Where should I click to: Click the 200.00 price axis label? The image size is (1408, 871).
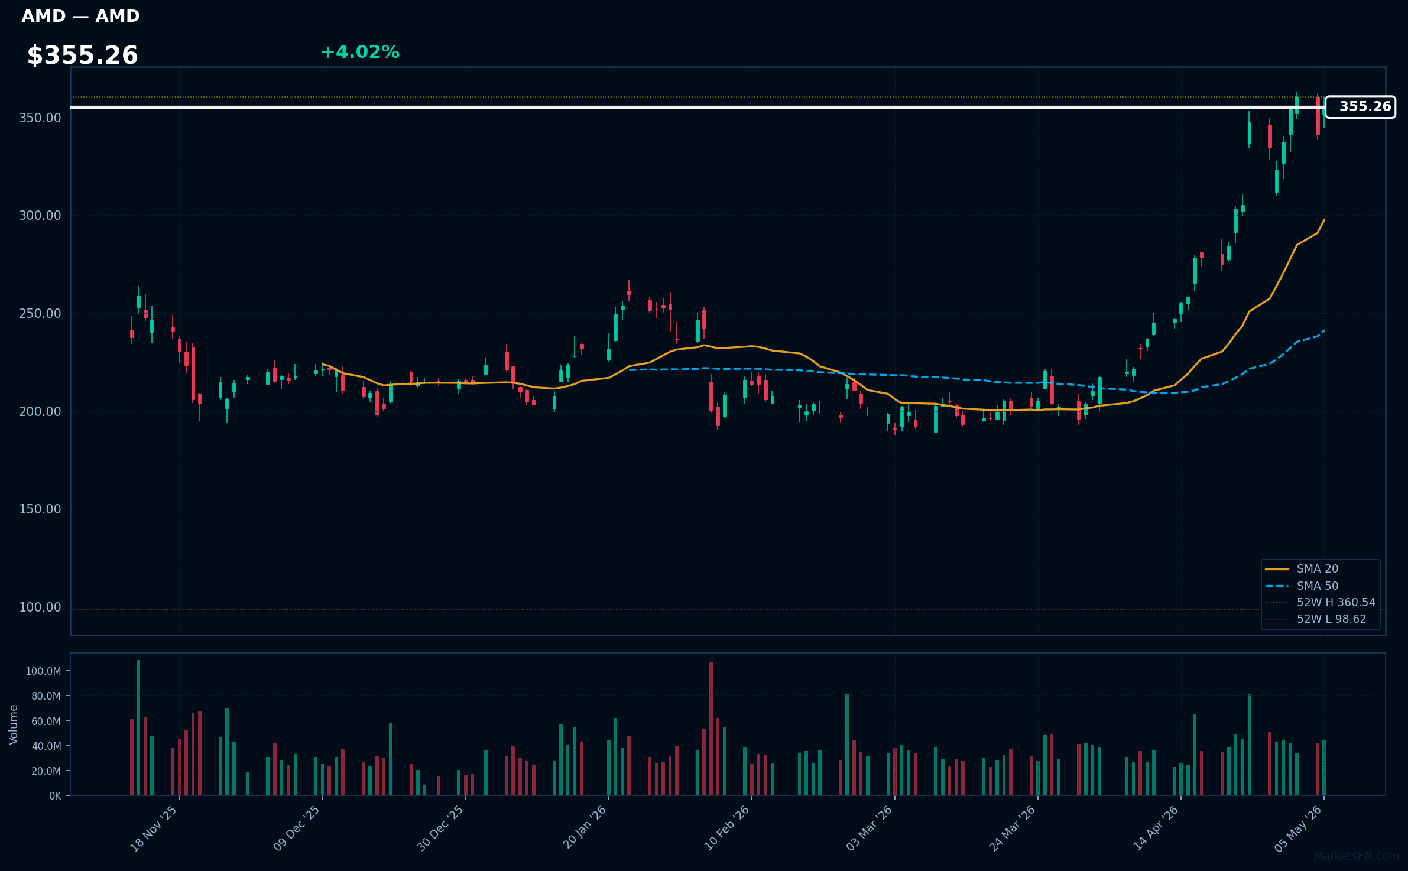[40, 412]
